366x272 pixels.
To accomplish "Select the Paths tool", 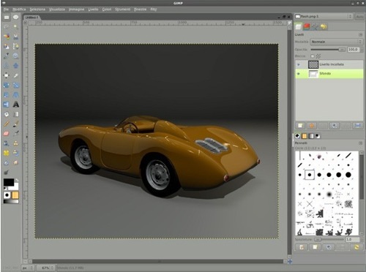I will pyautogui.click(x=16, y=46).
